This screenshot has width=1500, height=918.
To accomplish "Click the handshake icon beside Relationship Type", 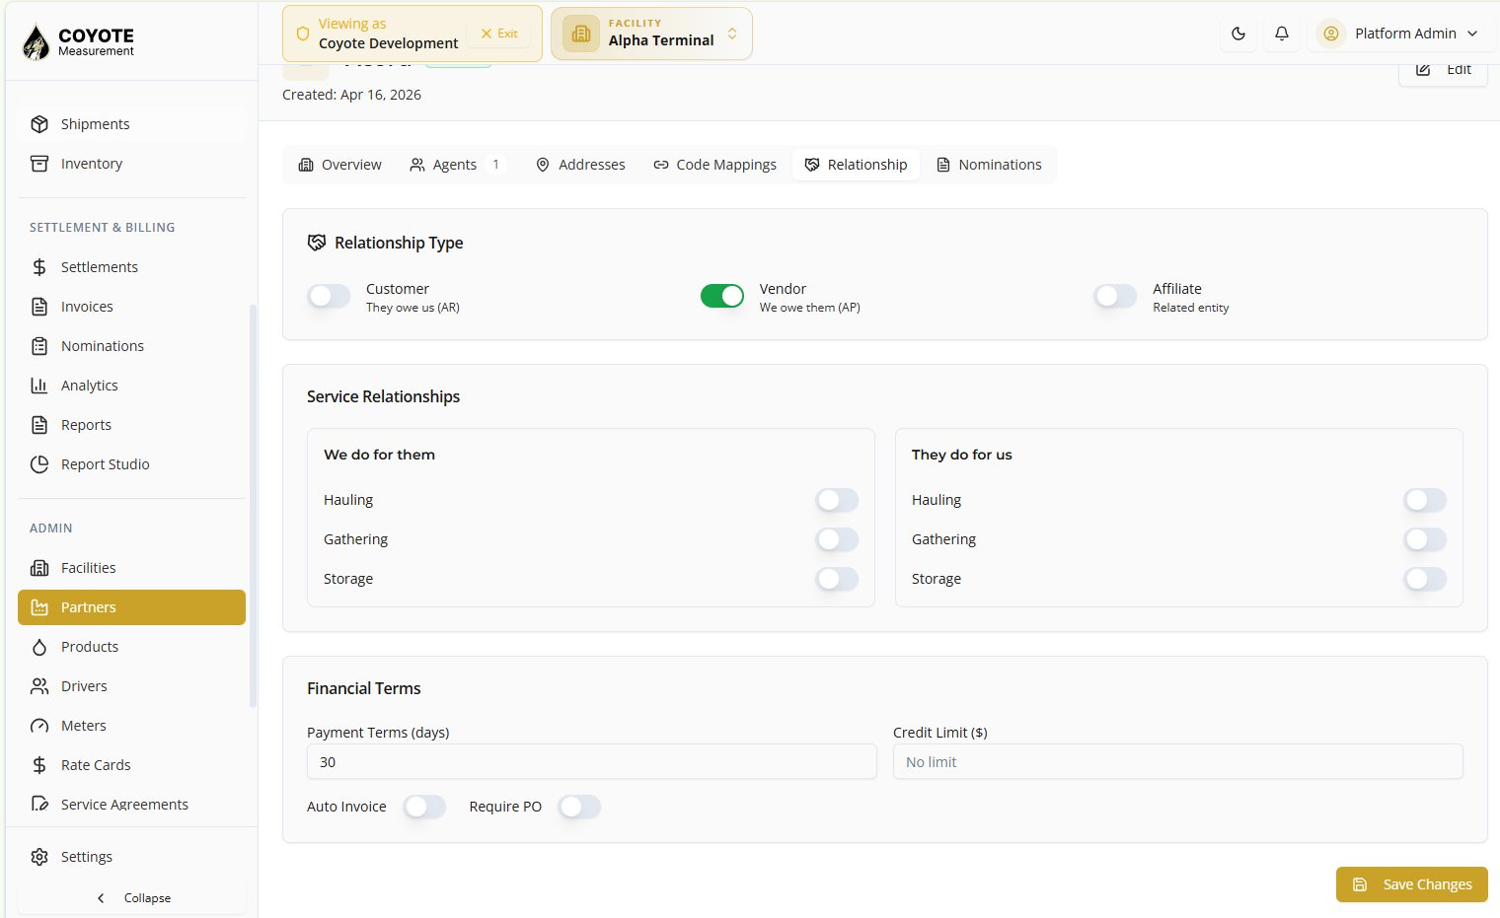I will (x=317, y=243).
